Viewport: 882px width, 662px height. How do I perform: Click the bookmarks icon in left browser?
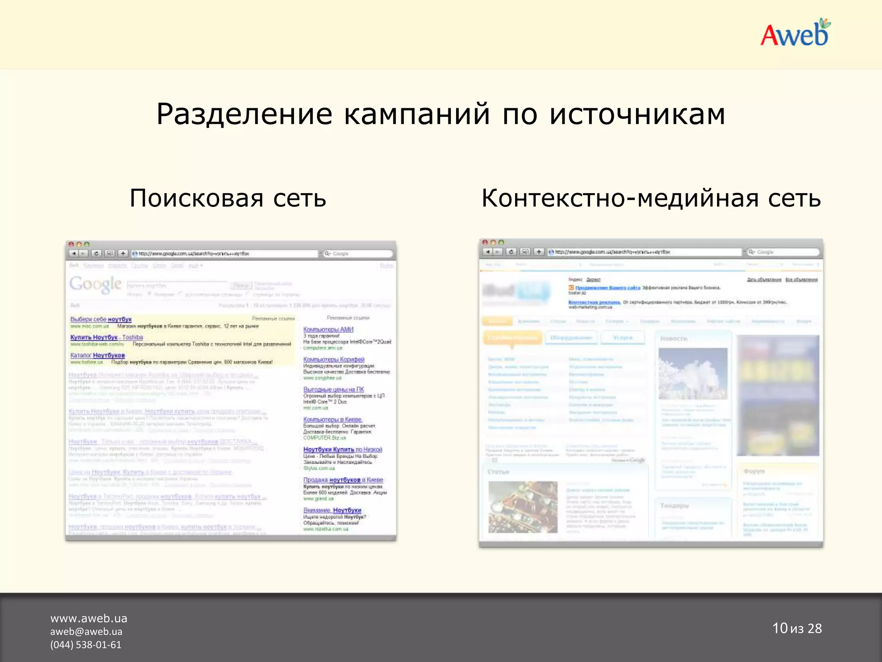pyautogui.click(x=110, y=253)
